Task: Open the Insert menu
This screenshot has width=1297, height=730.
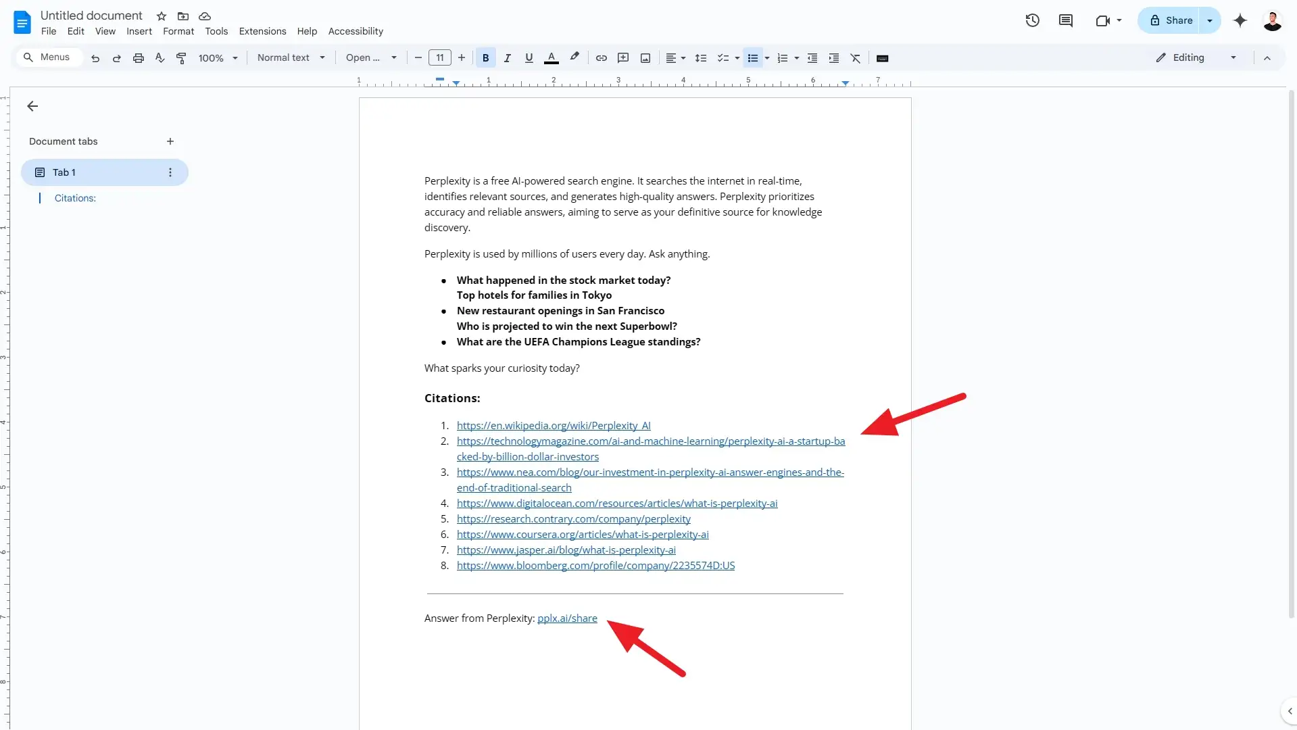Action: tap(139, 31)
